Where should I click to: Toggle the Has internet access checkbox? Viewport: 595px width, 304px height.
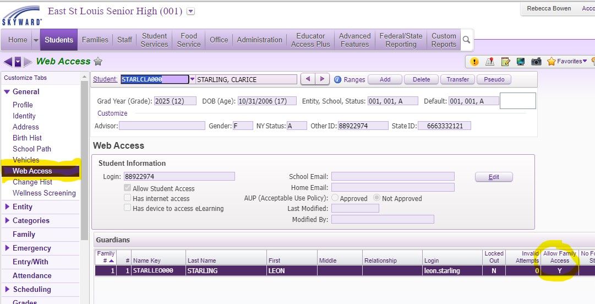point(128,198)
